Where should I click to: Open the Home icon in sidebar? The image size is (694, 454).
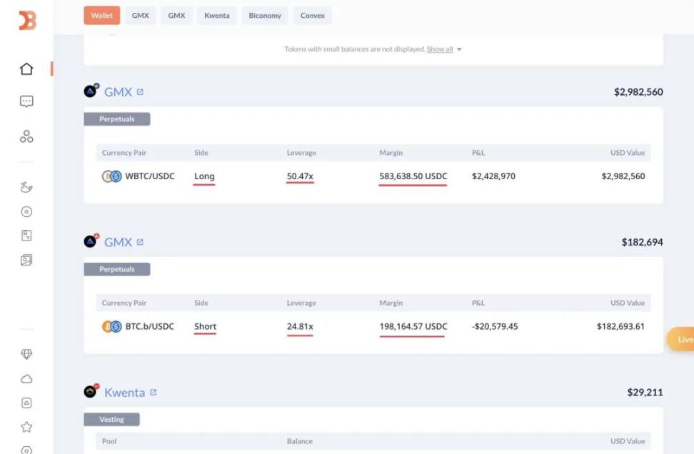point(26,69)
